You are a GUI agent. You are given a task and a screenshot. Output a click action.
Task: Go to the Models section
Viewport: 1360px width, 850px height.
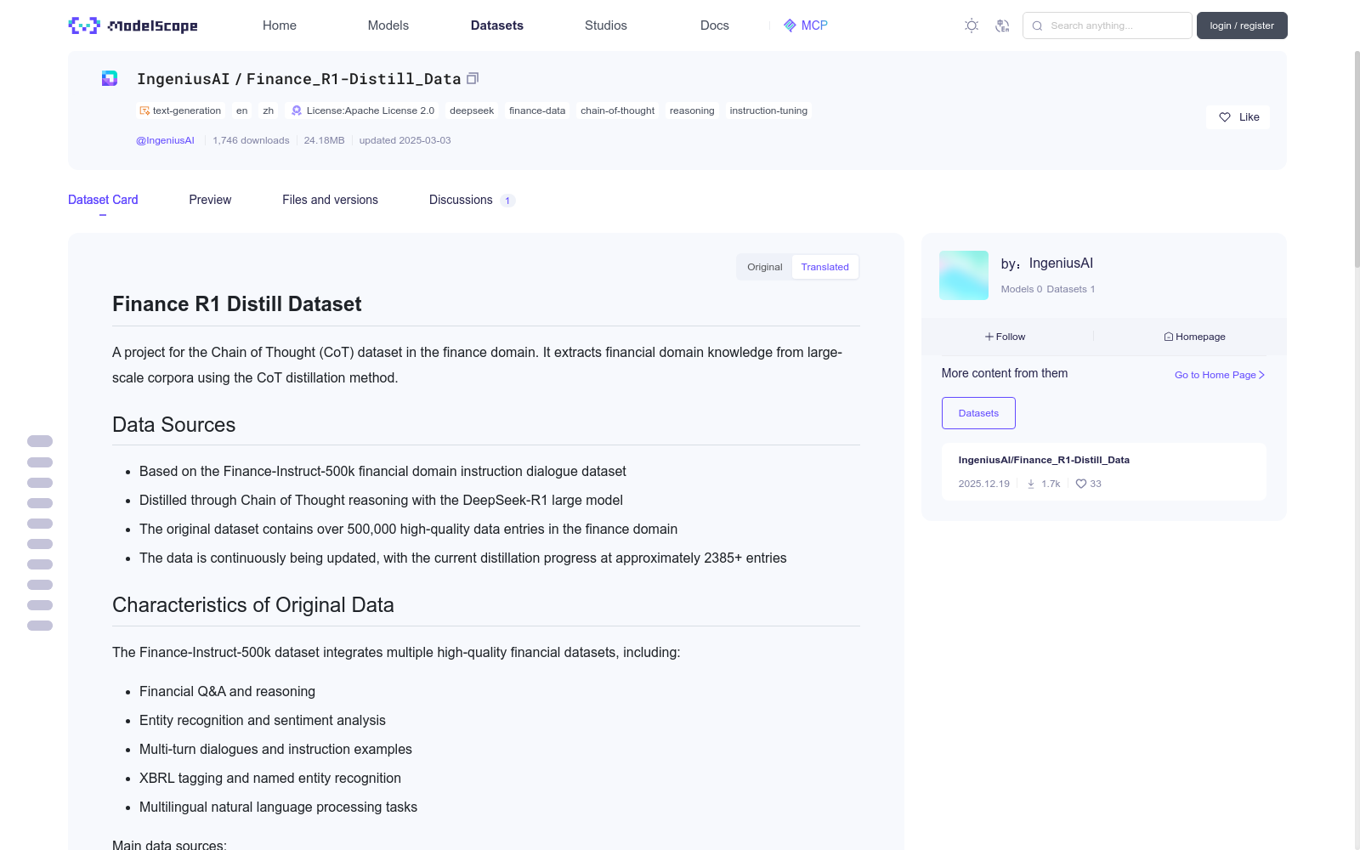(388, 25)
